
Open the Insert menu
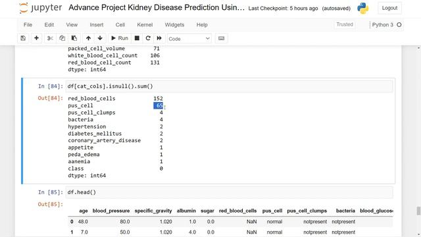[97, 25]
